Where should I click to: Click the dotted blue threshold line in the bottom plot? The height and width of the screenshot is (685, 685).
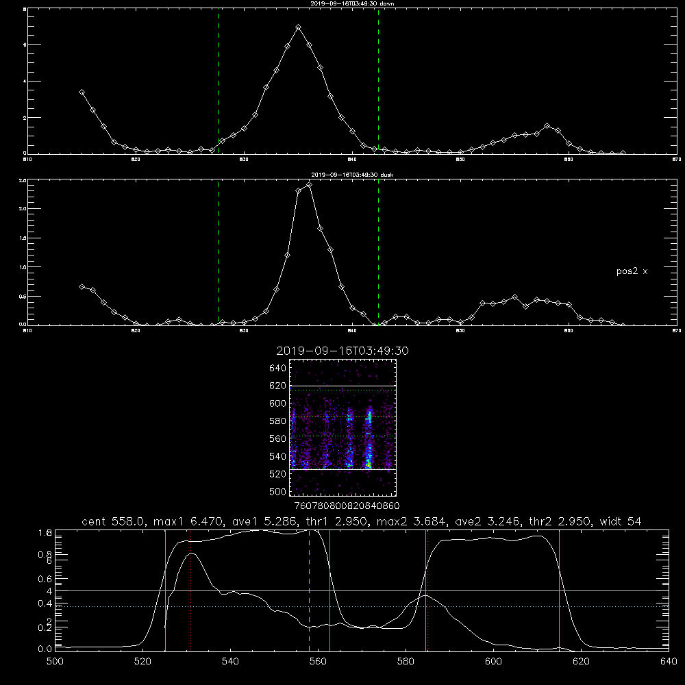pyautogui.click(x=362, y=607)
